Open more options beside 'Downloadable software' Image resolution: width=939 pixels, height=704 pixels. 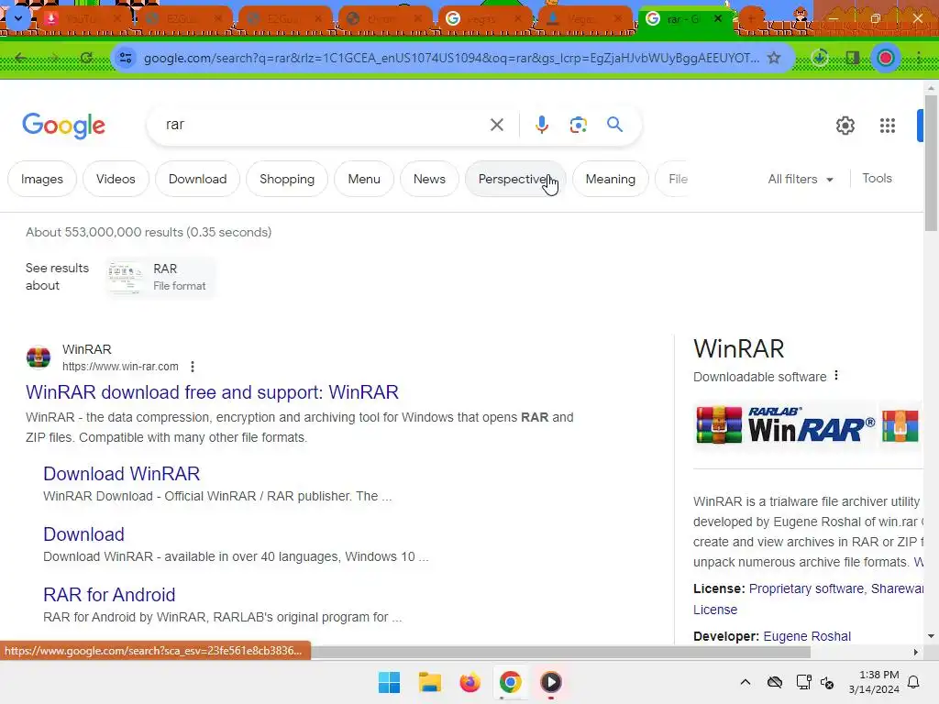[836, 376]
